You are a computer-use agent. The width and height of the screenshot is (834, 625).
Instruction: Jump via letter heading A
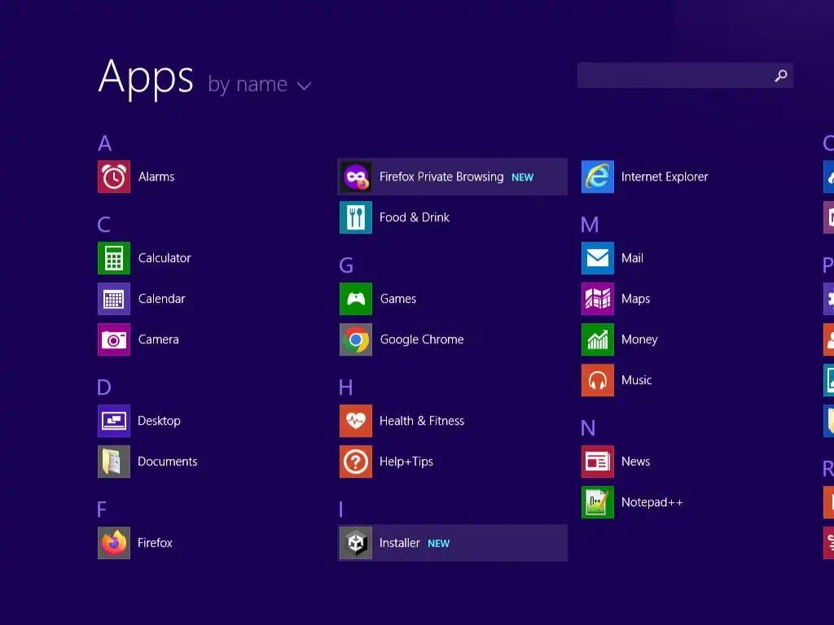tap(105, 143)
